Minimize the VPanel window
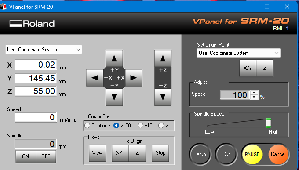The image size is (299, 170). tap(247, 7)
